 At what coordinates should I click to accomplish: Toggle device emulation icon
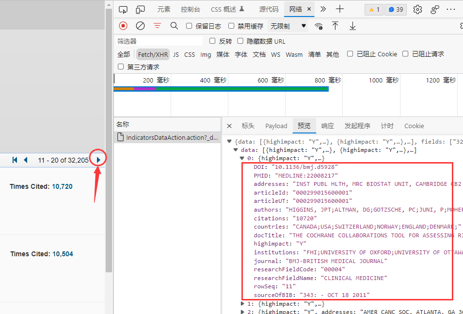click(140, 9)
